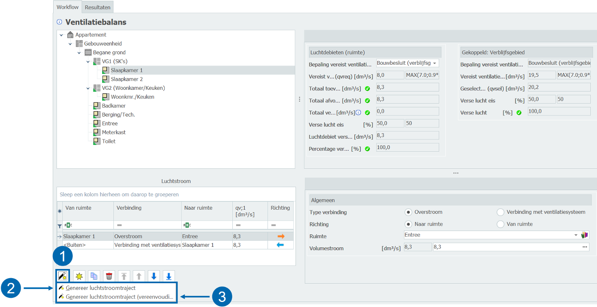Select the Van ruimte radio button
The image size is (597, 307).
click(x=500, y=224)
